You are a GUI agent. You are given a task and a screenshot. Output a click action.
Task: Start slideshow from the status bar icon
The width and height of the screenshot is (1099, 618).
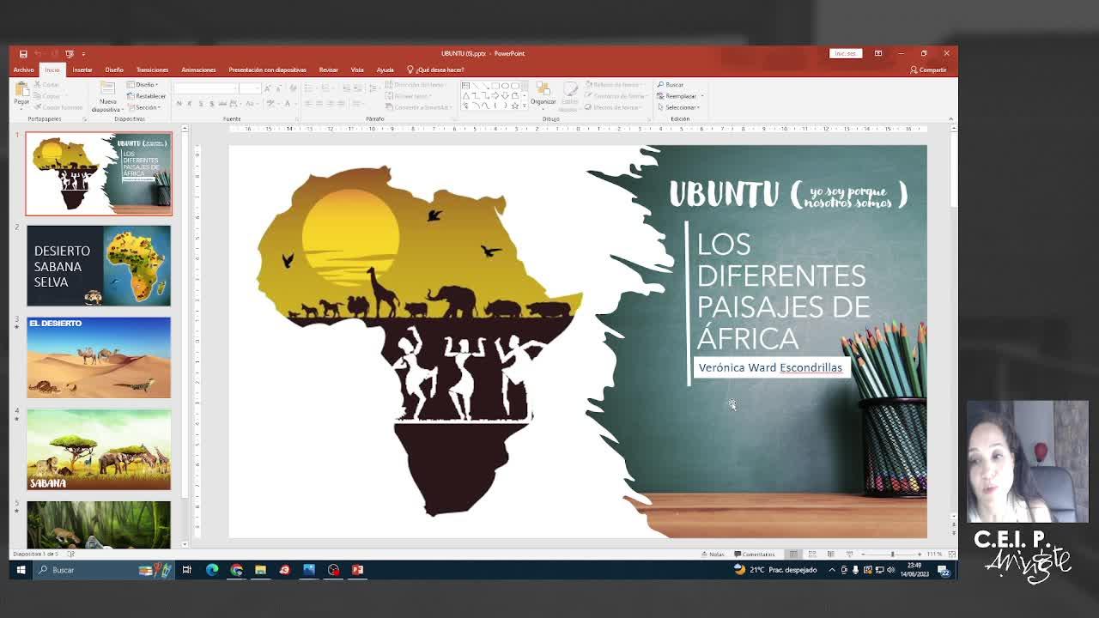click(x=850, y=554)
